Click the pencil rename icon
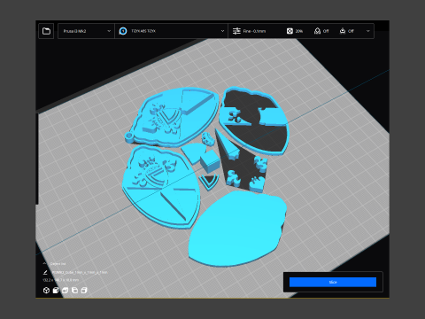Image resolution: width=425 pixels, height=319 pixels. pos(45,272)
